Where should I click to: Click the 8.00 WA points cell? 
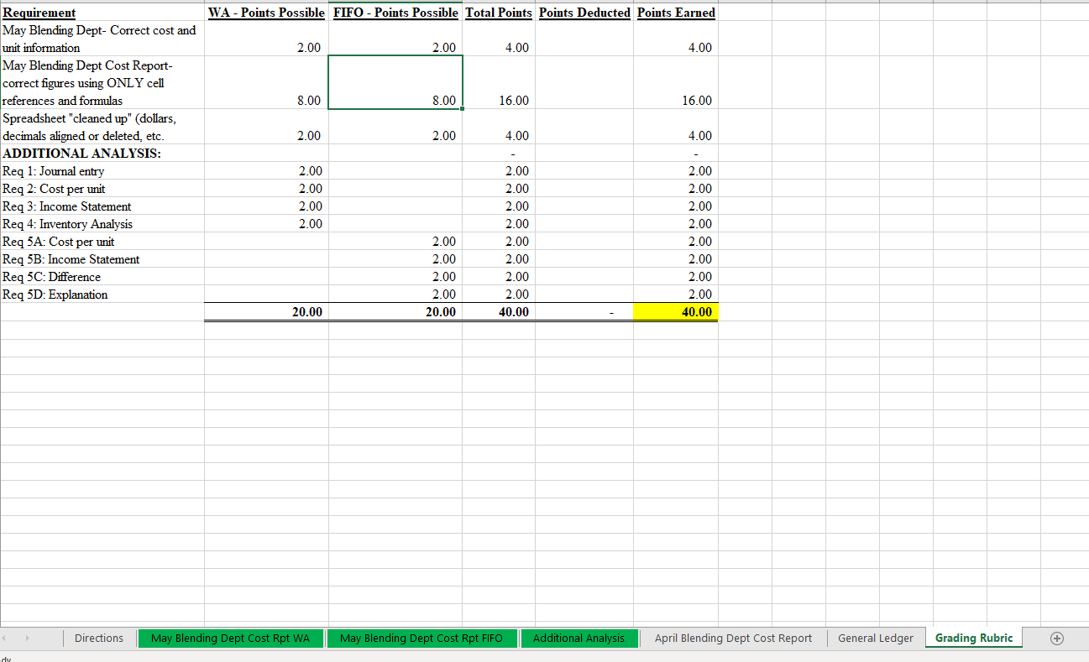266,83
